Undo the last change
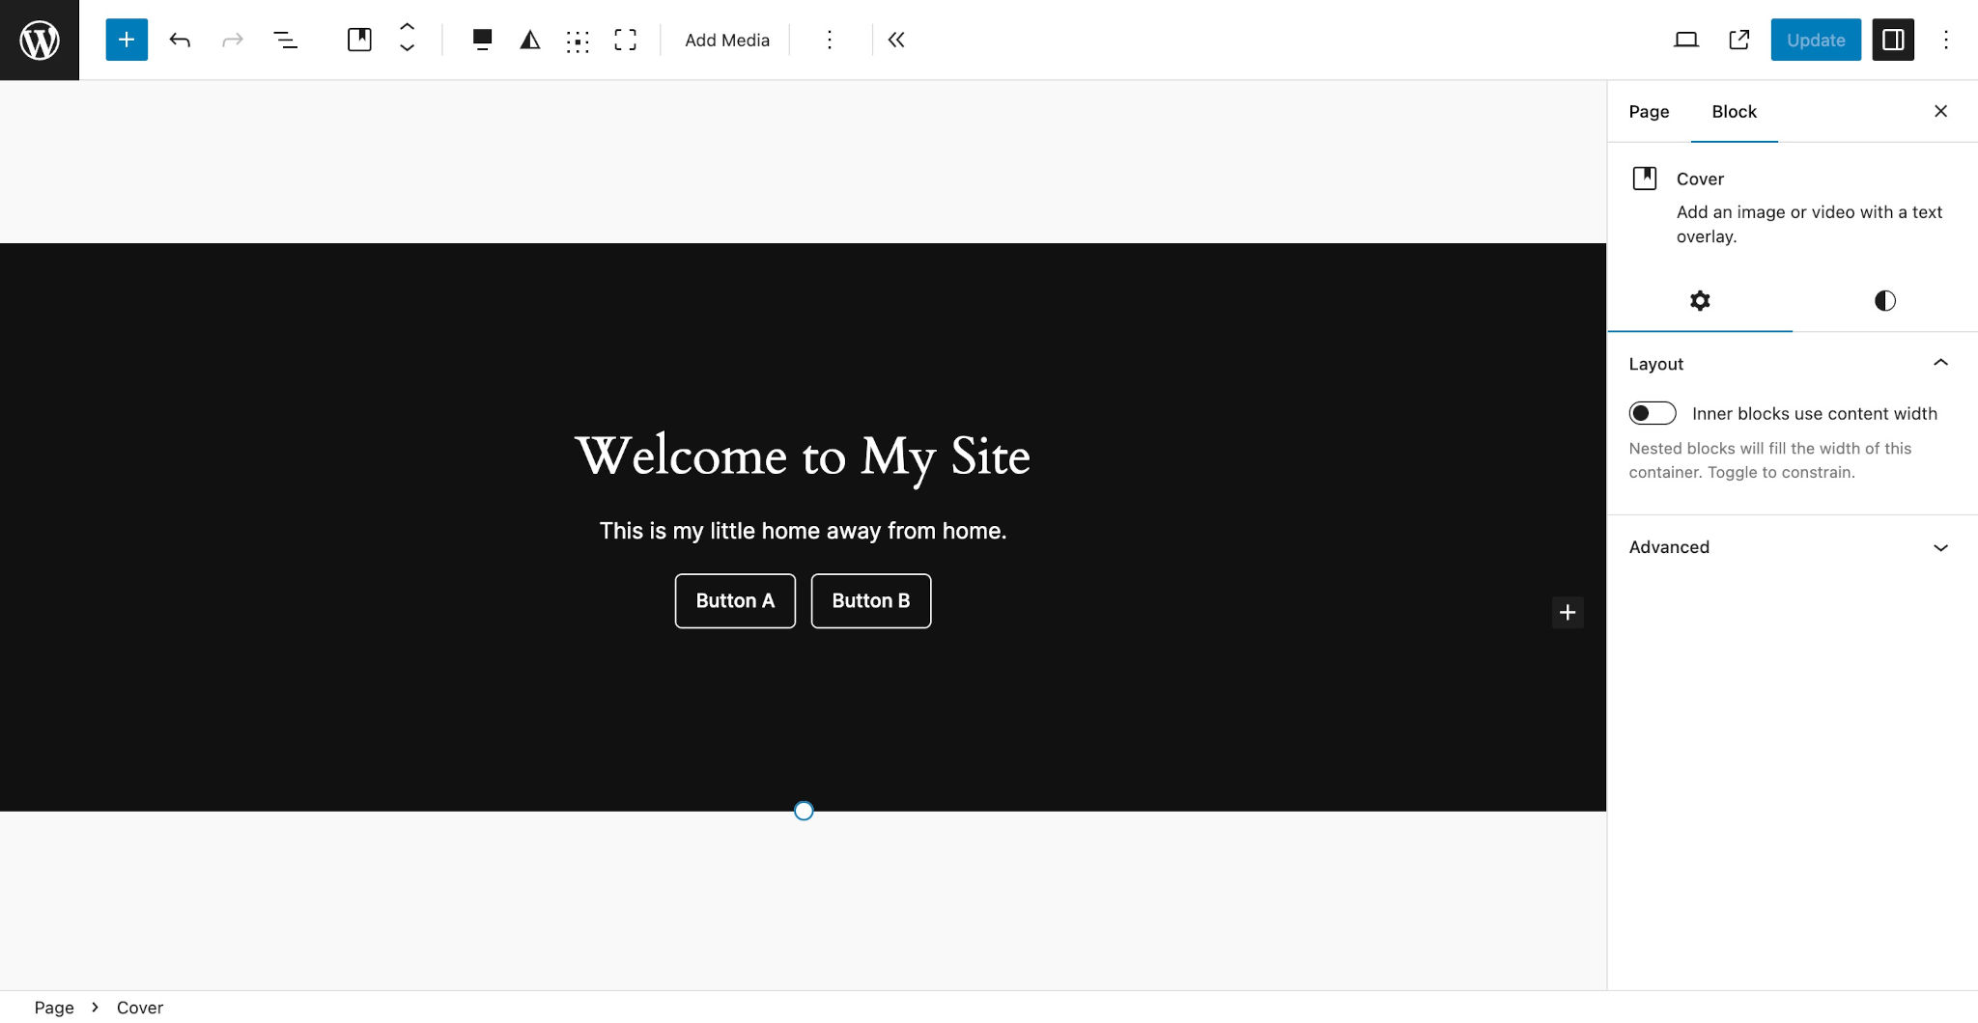 180,40
